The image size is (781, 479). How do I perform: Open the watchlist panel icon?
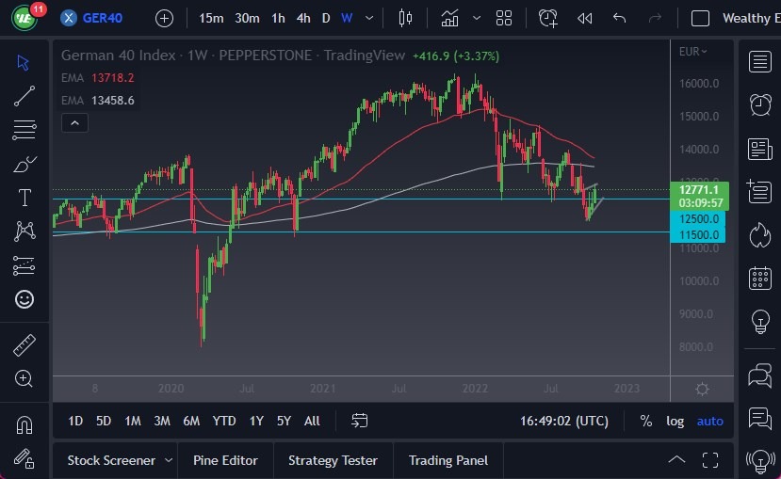coord(759,62)
